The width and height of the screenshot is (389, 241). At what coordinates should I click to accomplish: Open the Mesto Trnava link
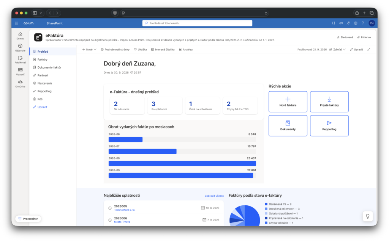122,222
